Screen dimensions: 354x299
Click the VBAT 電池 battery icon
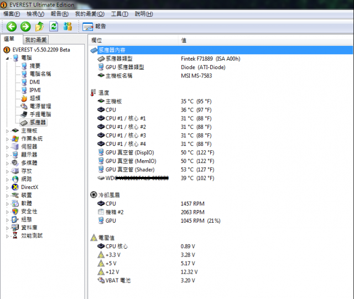coord(101,280)
